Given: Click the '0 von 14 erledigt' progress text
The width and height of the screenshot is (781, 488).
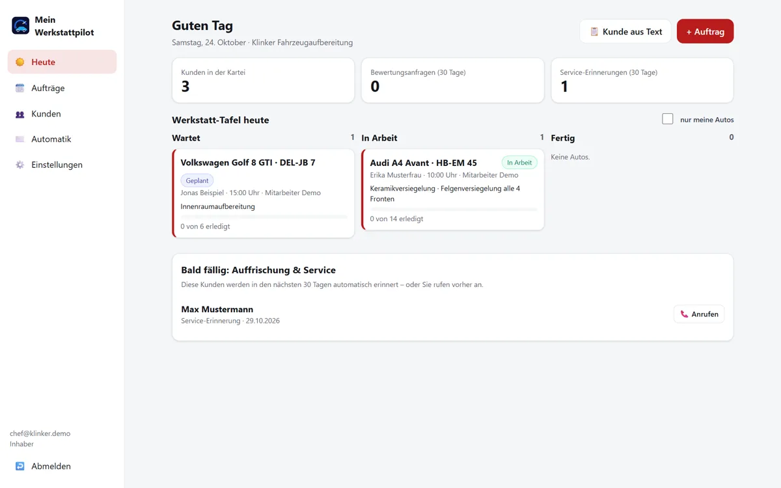Looking at the screenshot, I should tap(397, 219).
